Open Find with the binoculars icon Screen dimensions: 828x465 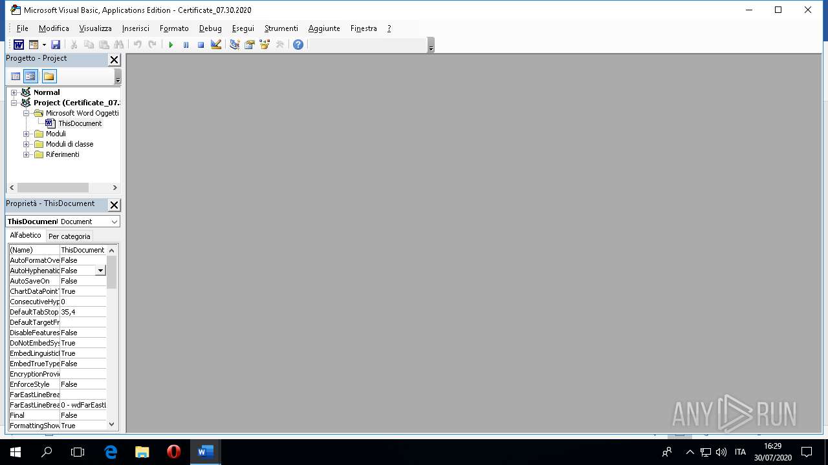(x=118, y=45)
